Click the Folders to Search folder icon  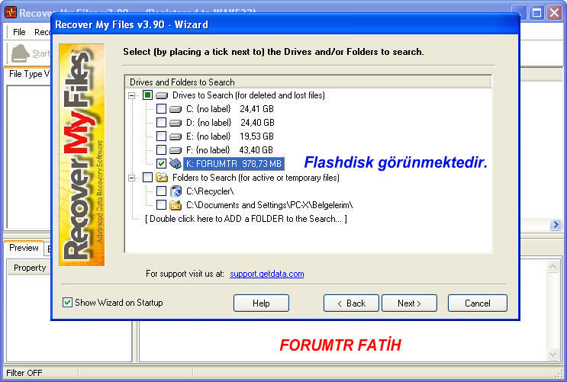pyautogui.click(x=162, y=178)
